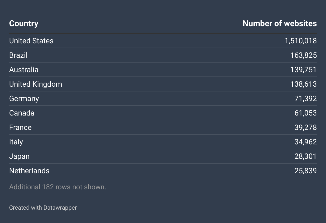Image resolution: width=326 pixels, height=223 pixels.
Task: Click the Canada country cell
Action: click(x=22, y=113)
